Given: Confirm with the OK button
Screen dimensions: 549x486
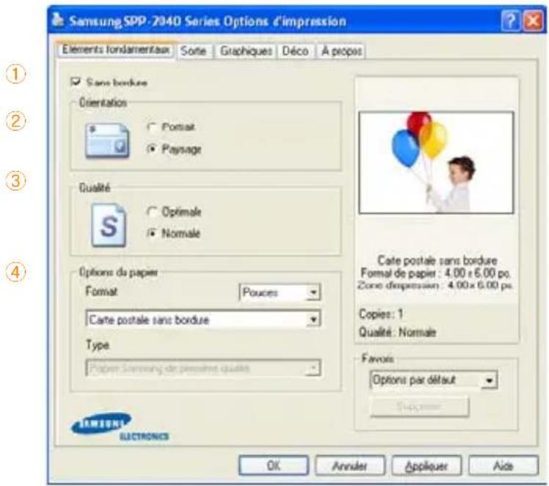Looking at the screenshot, I should coord(274,465).
